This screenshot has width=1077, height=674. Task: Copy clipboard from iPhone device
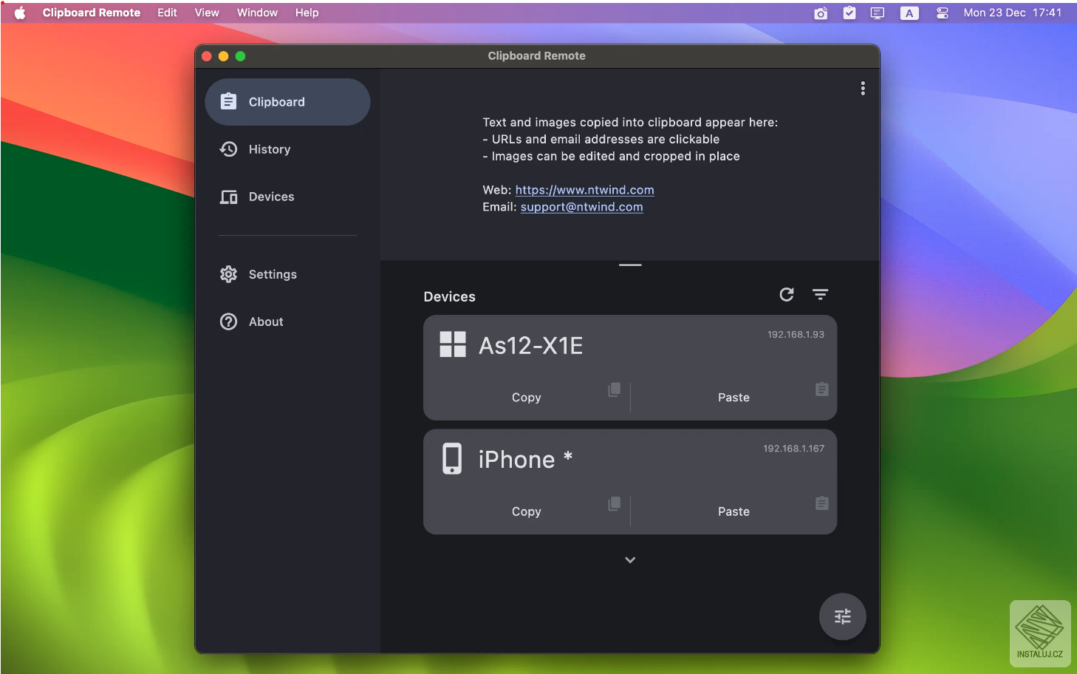[x=527, y=511]
